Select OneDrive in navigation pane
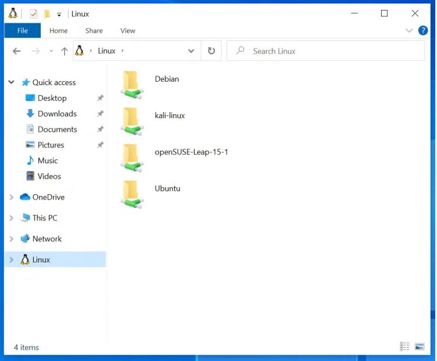This screenshot has height=361, width=437. (48, 197)
